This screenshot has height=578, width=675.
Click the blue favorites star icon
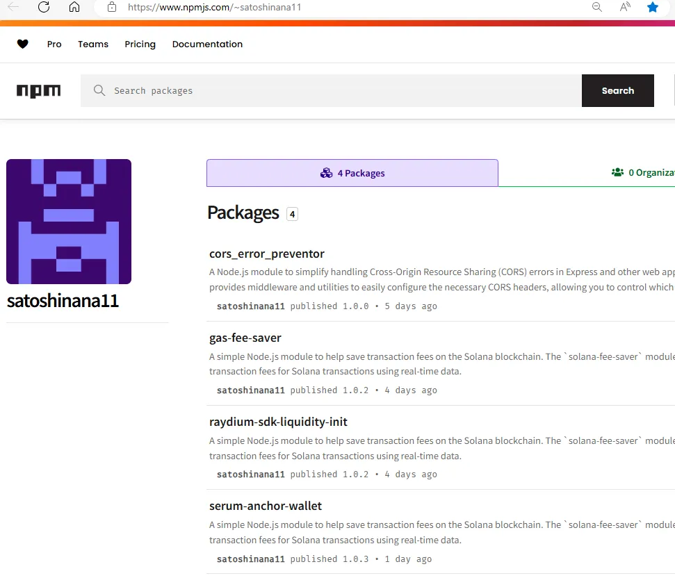tap(653, 7)
